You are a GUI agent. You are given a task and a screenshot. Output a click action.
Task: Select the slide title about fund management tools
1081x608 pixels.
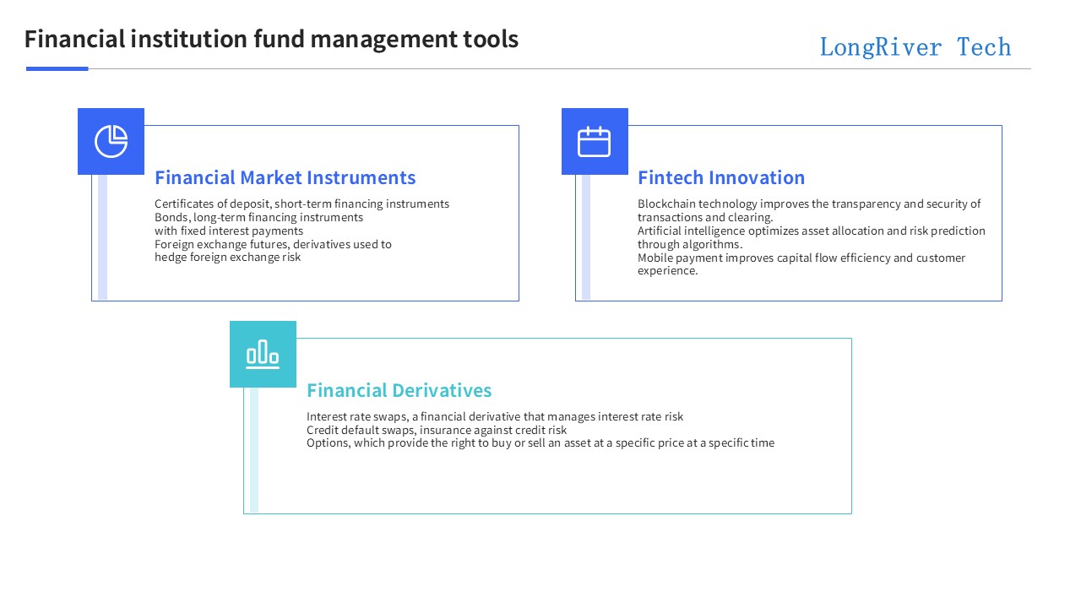coord(271,39)
